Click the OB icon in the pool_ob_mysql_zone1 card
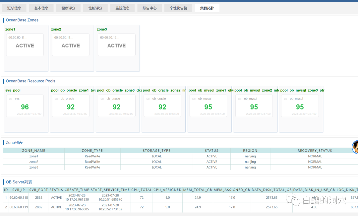Screen dimensions: 358x216 (194, 99)
